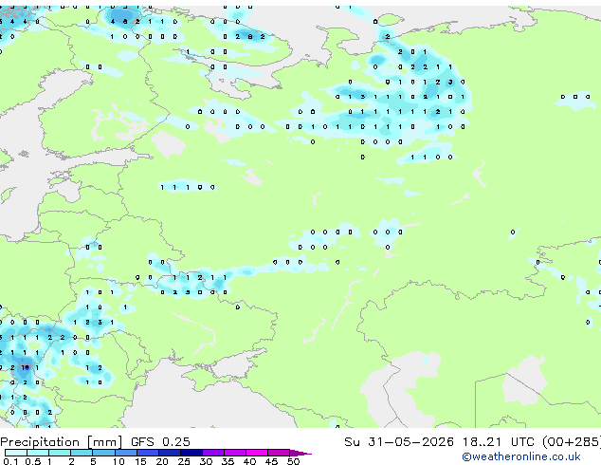The image size is (601, 465).
Task: Click the 'Su 31-05-2026' date text
Action: point(399,442)
